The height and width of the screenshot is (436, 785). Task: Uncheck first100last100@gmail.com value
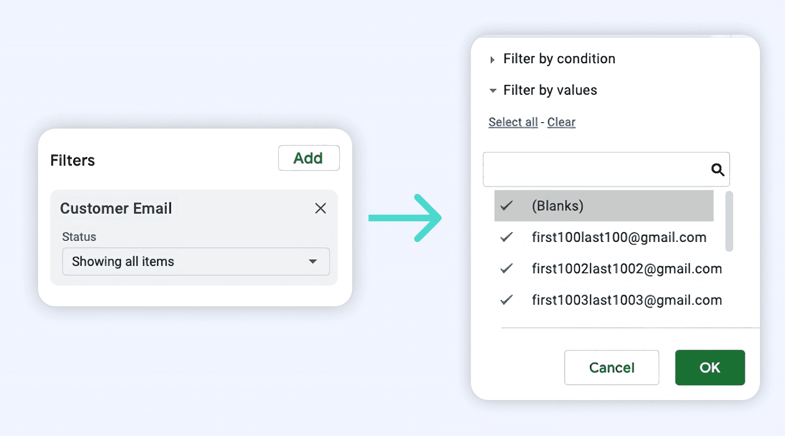click(x=507, y=238)
